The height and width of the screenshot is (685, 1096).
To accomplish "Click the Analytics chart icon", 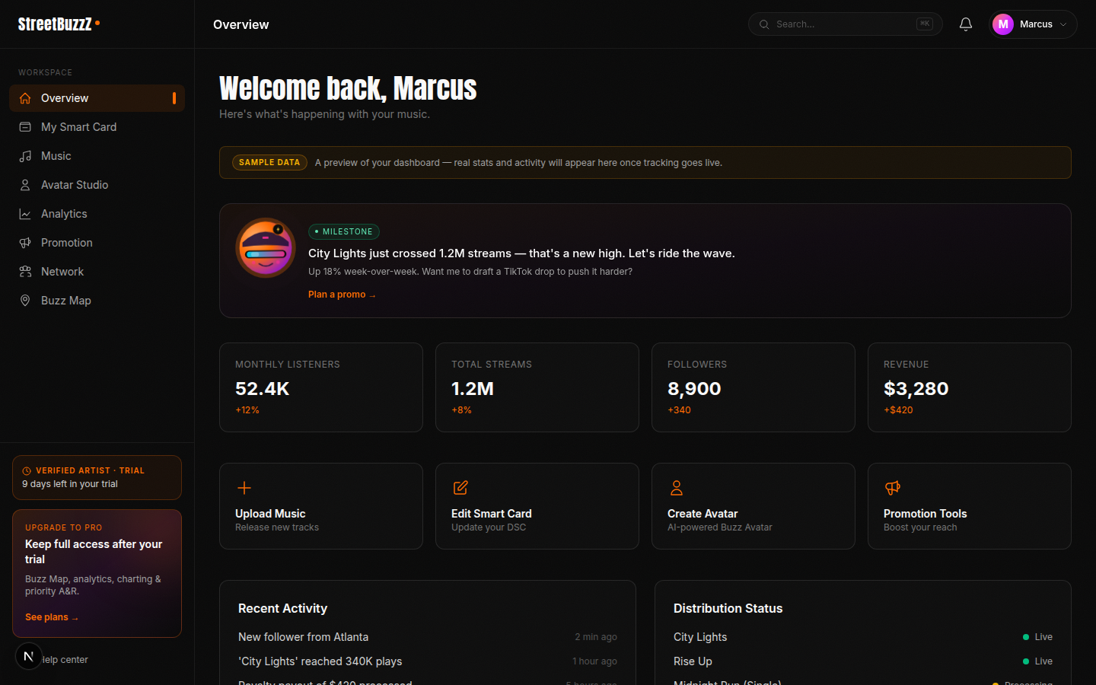I will pos(25,214).
